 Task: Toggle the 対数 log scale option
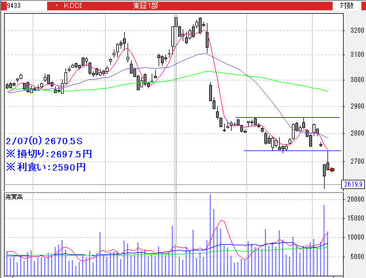click(x=346, y=5)
